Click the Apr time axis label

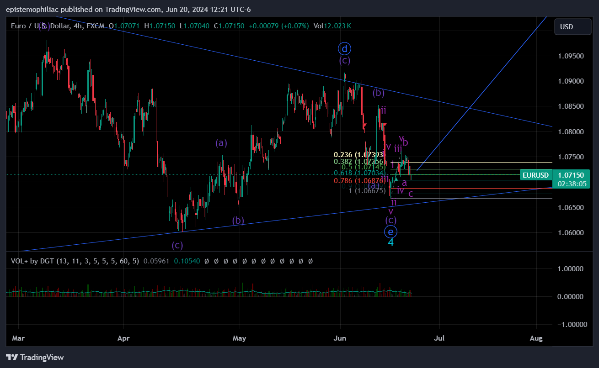click(124, 338)
